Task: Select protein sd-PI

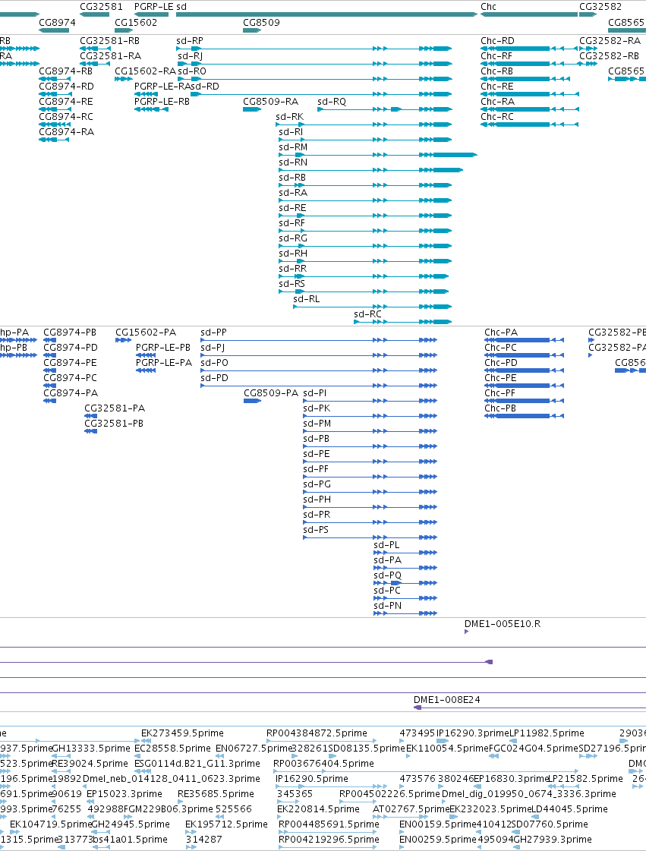Action: coord(370,401)
